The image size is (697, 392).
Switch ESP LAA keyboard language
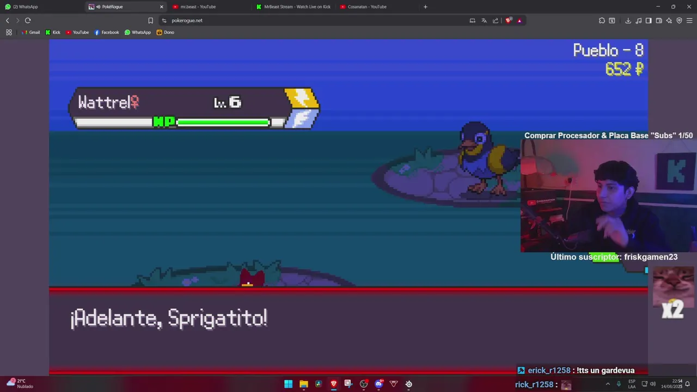tap(632, 384)
